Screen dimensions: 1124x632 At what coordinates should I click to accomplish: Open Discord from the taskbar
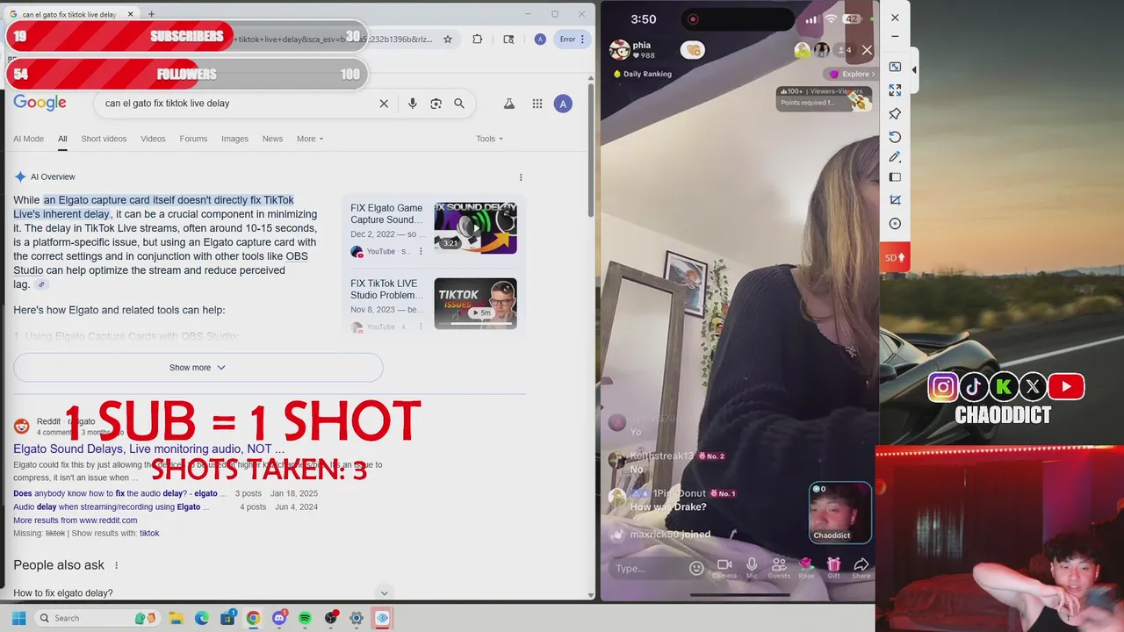coord(279,618)
